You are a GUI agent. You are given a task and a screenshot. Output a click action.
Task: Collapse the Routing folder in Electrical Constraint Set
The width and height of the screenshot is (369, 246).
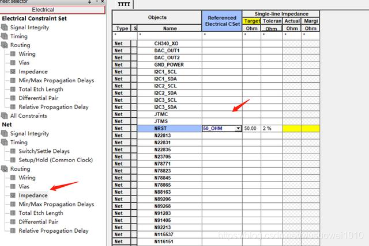[x=5, y=45]
